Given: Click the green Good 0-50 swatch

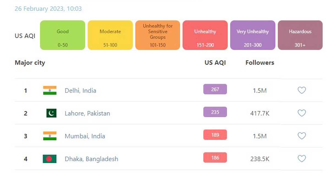Looking at the screenshot, I should [63, 35].
